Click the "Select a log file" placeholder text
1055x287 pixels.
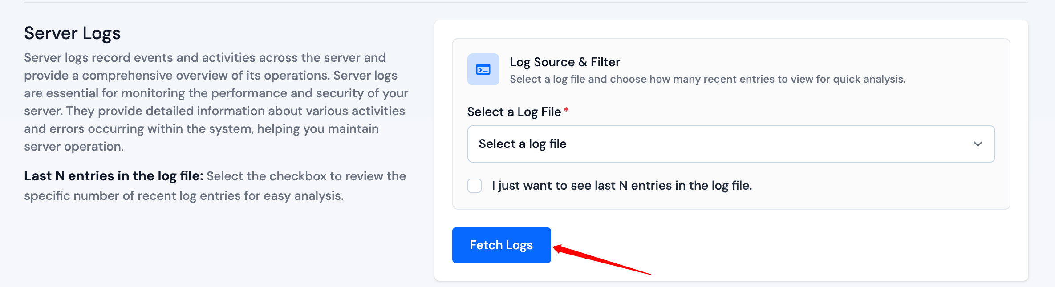522,144
